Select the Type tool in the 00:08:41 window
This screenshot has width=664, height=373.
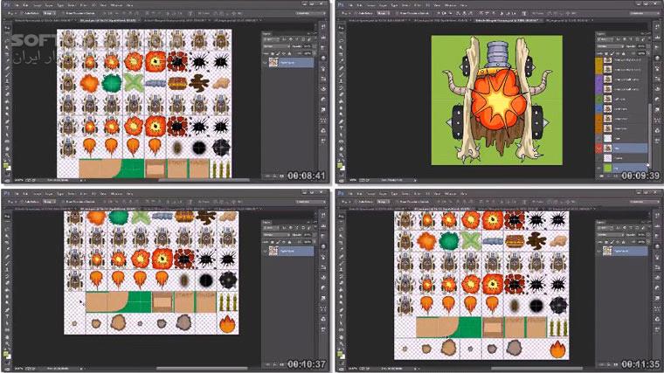click(7, 128)
